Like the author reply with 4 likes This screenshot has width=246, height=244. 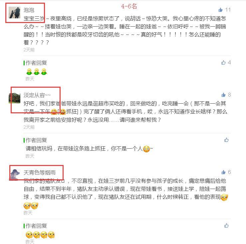tap(223, 63)
